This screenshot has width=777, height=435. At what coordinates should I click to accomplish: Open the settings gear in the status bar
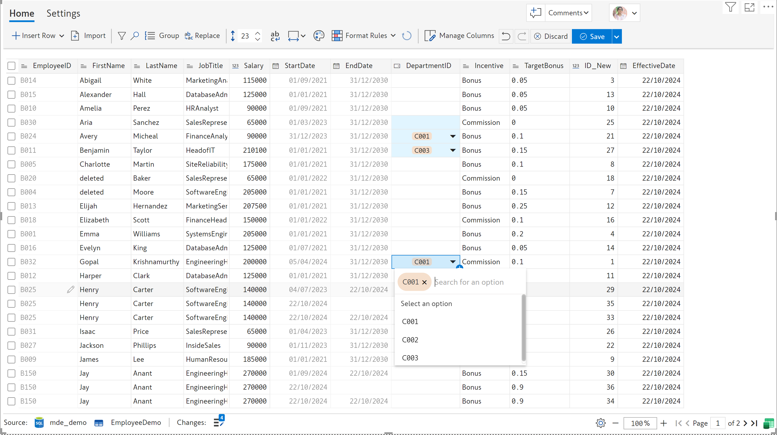pyautogui.click(x=600, y=423)
